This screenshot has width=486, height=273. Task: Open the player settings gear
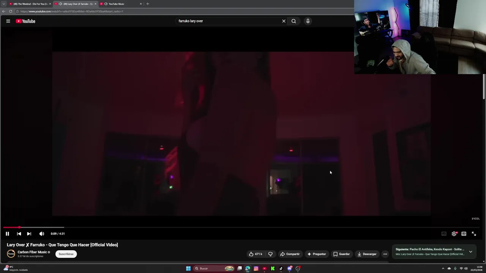tap(454, 234)
